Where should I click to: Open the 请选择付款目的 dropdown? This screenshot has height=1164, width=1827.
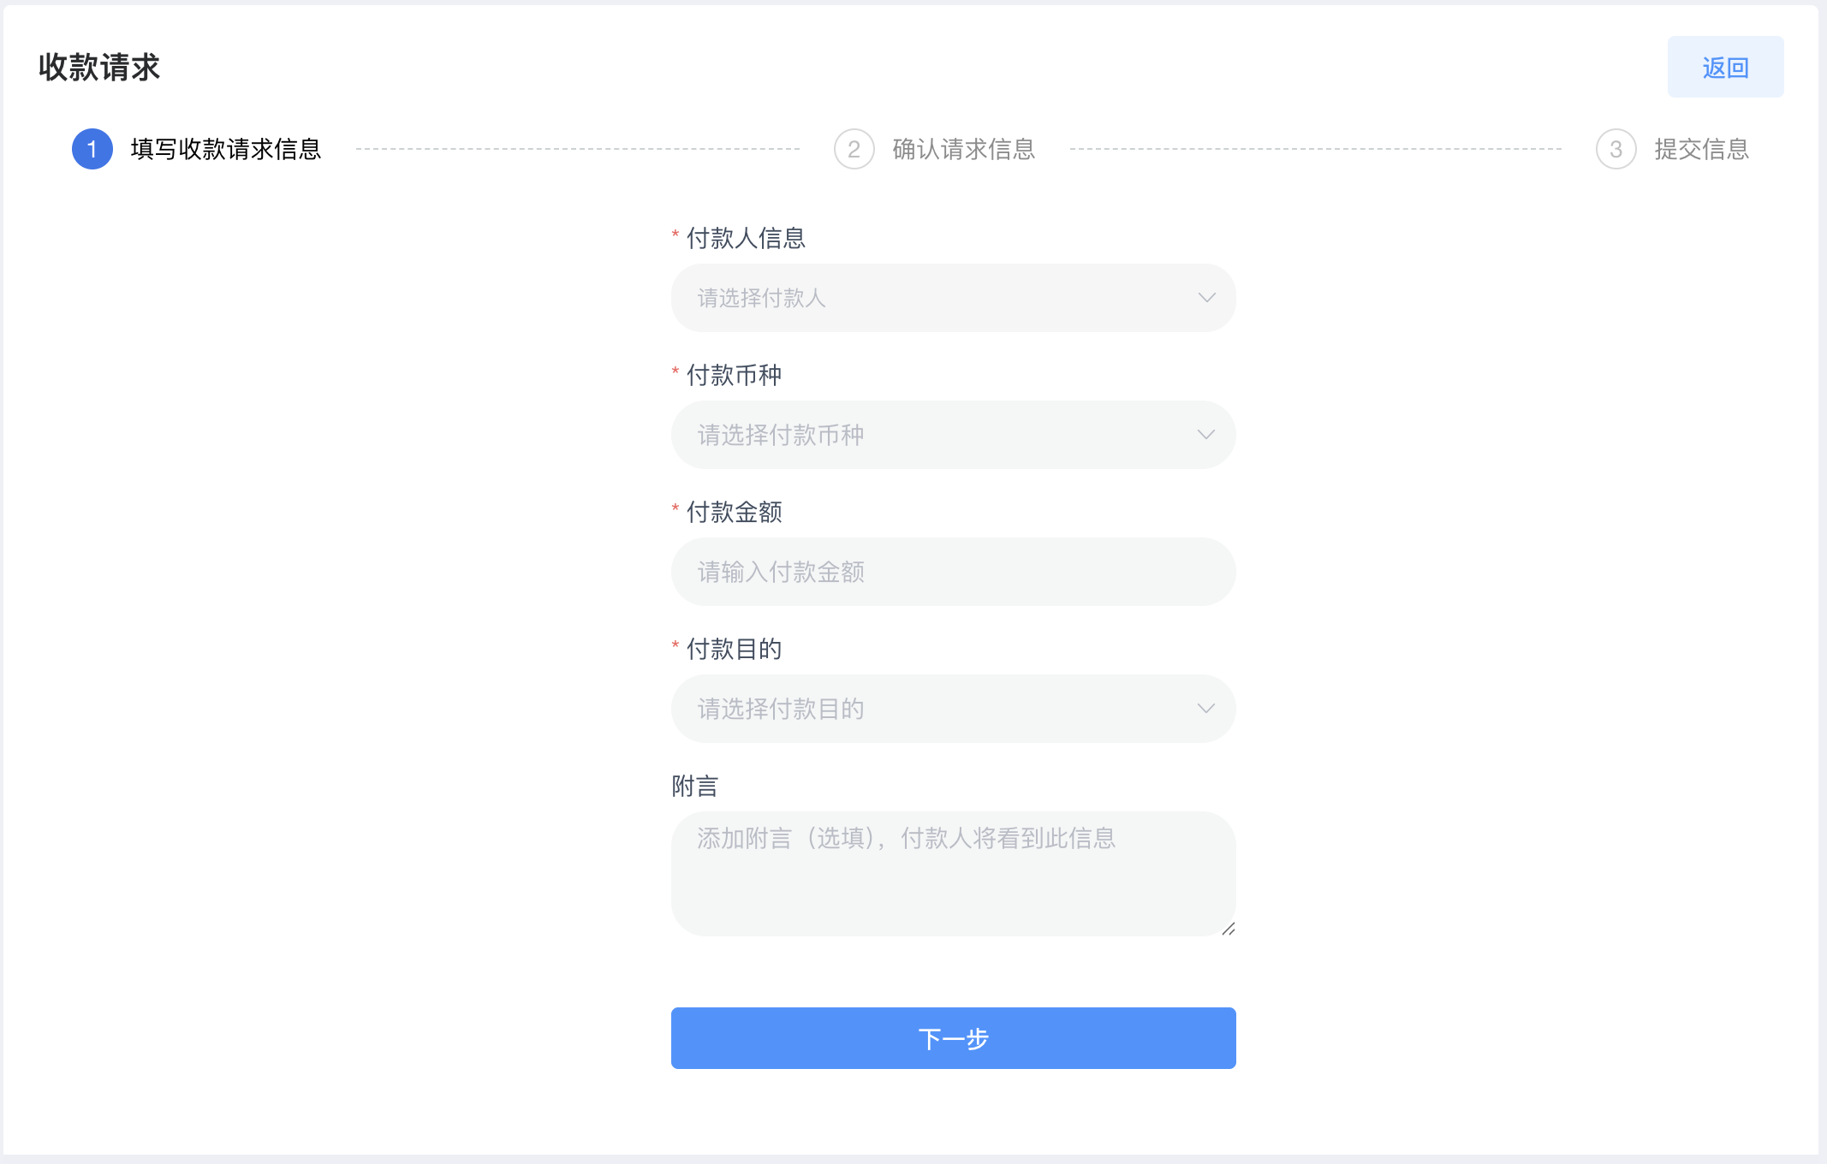[953, 709]
